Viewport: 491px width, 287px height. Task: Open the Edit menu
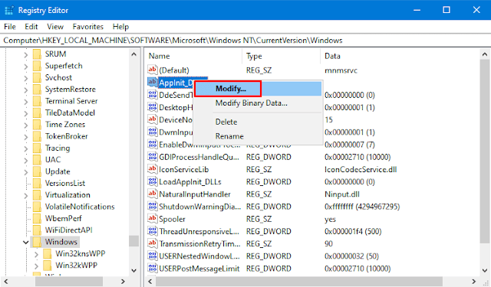coord(31,27)
